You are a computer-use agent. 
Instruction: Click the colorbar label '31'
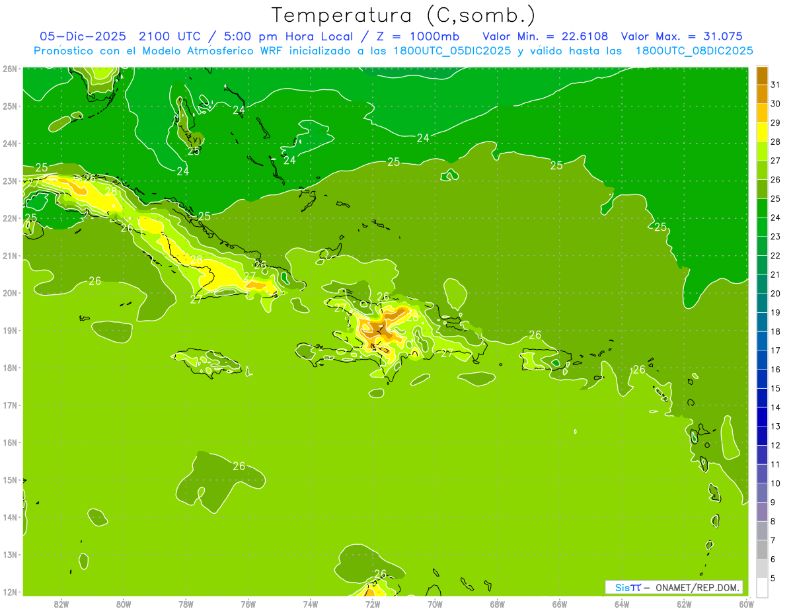point(775,85)
